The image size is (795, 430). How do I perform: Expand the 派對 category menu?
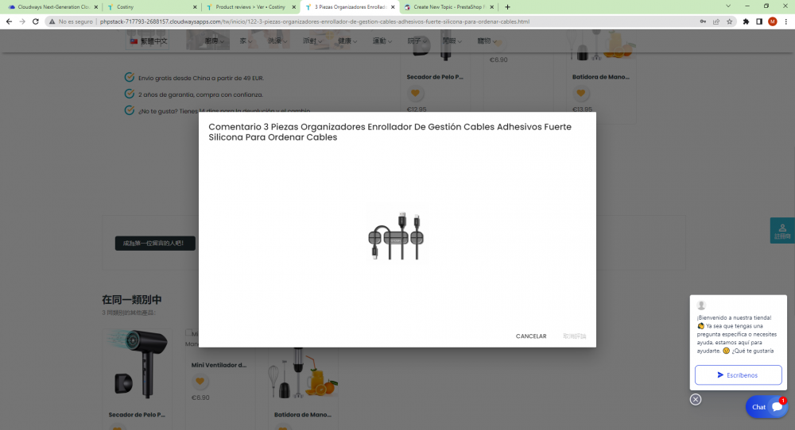pos(312,41)
